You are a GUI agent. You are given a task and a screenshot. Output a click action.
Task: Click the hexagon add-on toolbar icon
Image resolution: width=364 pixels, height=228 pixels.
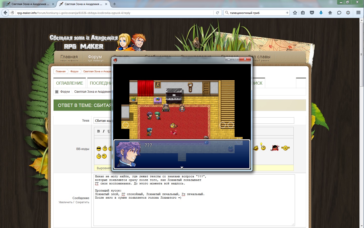(x=348, y=13)
